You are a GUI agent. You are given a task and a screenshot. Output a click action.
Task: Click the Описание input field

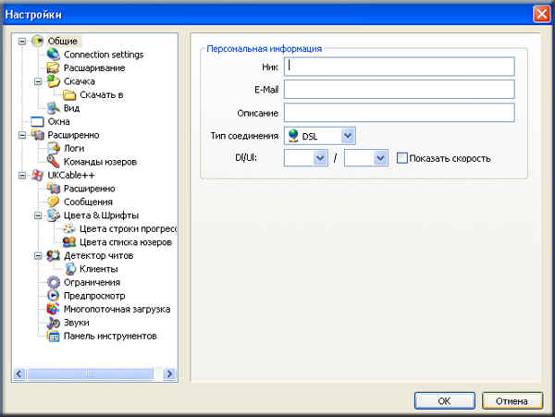[400, 113]
